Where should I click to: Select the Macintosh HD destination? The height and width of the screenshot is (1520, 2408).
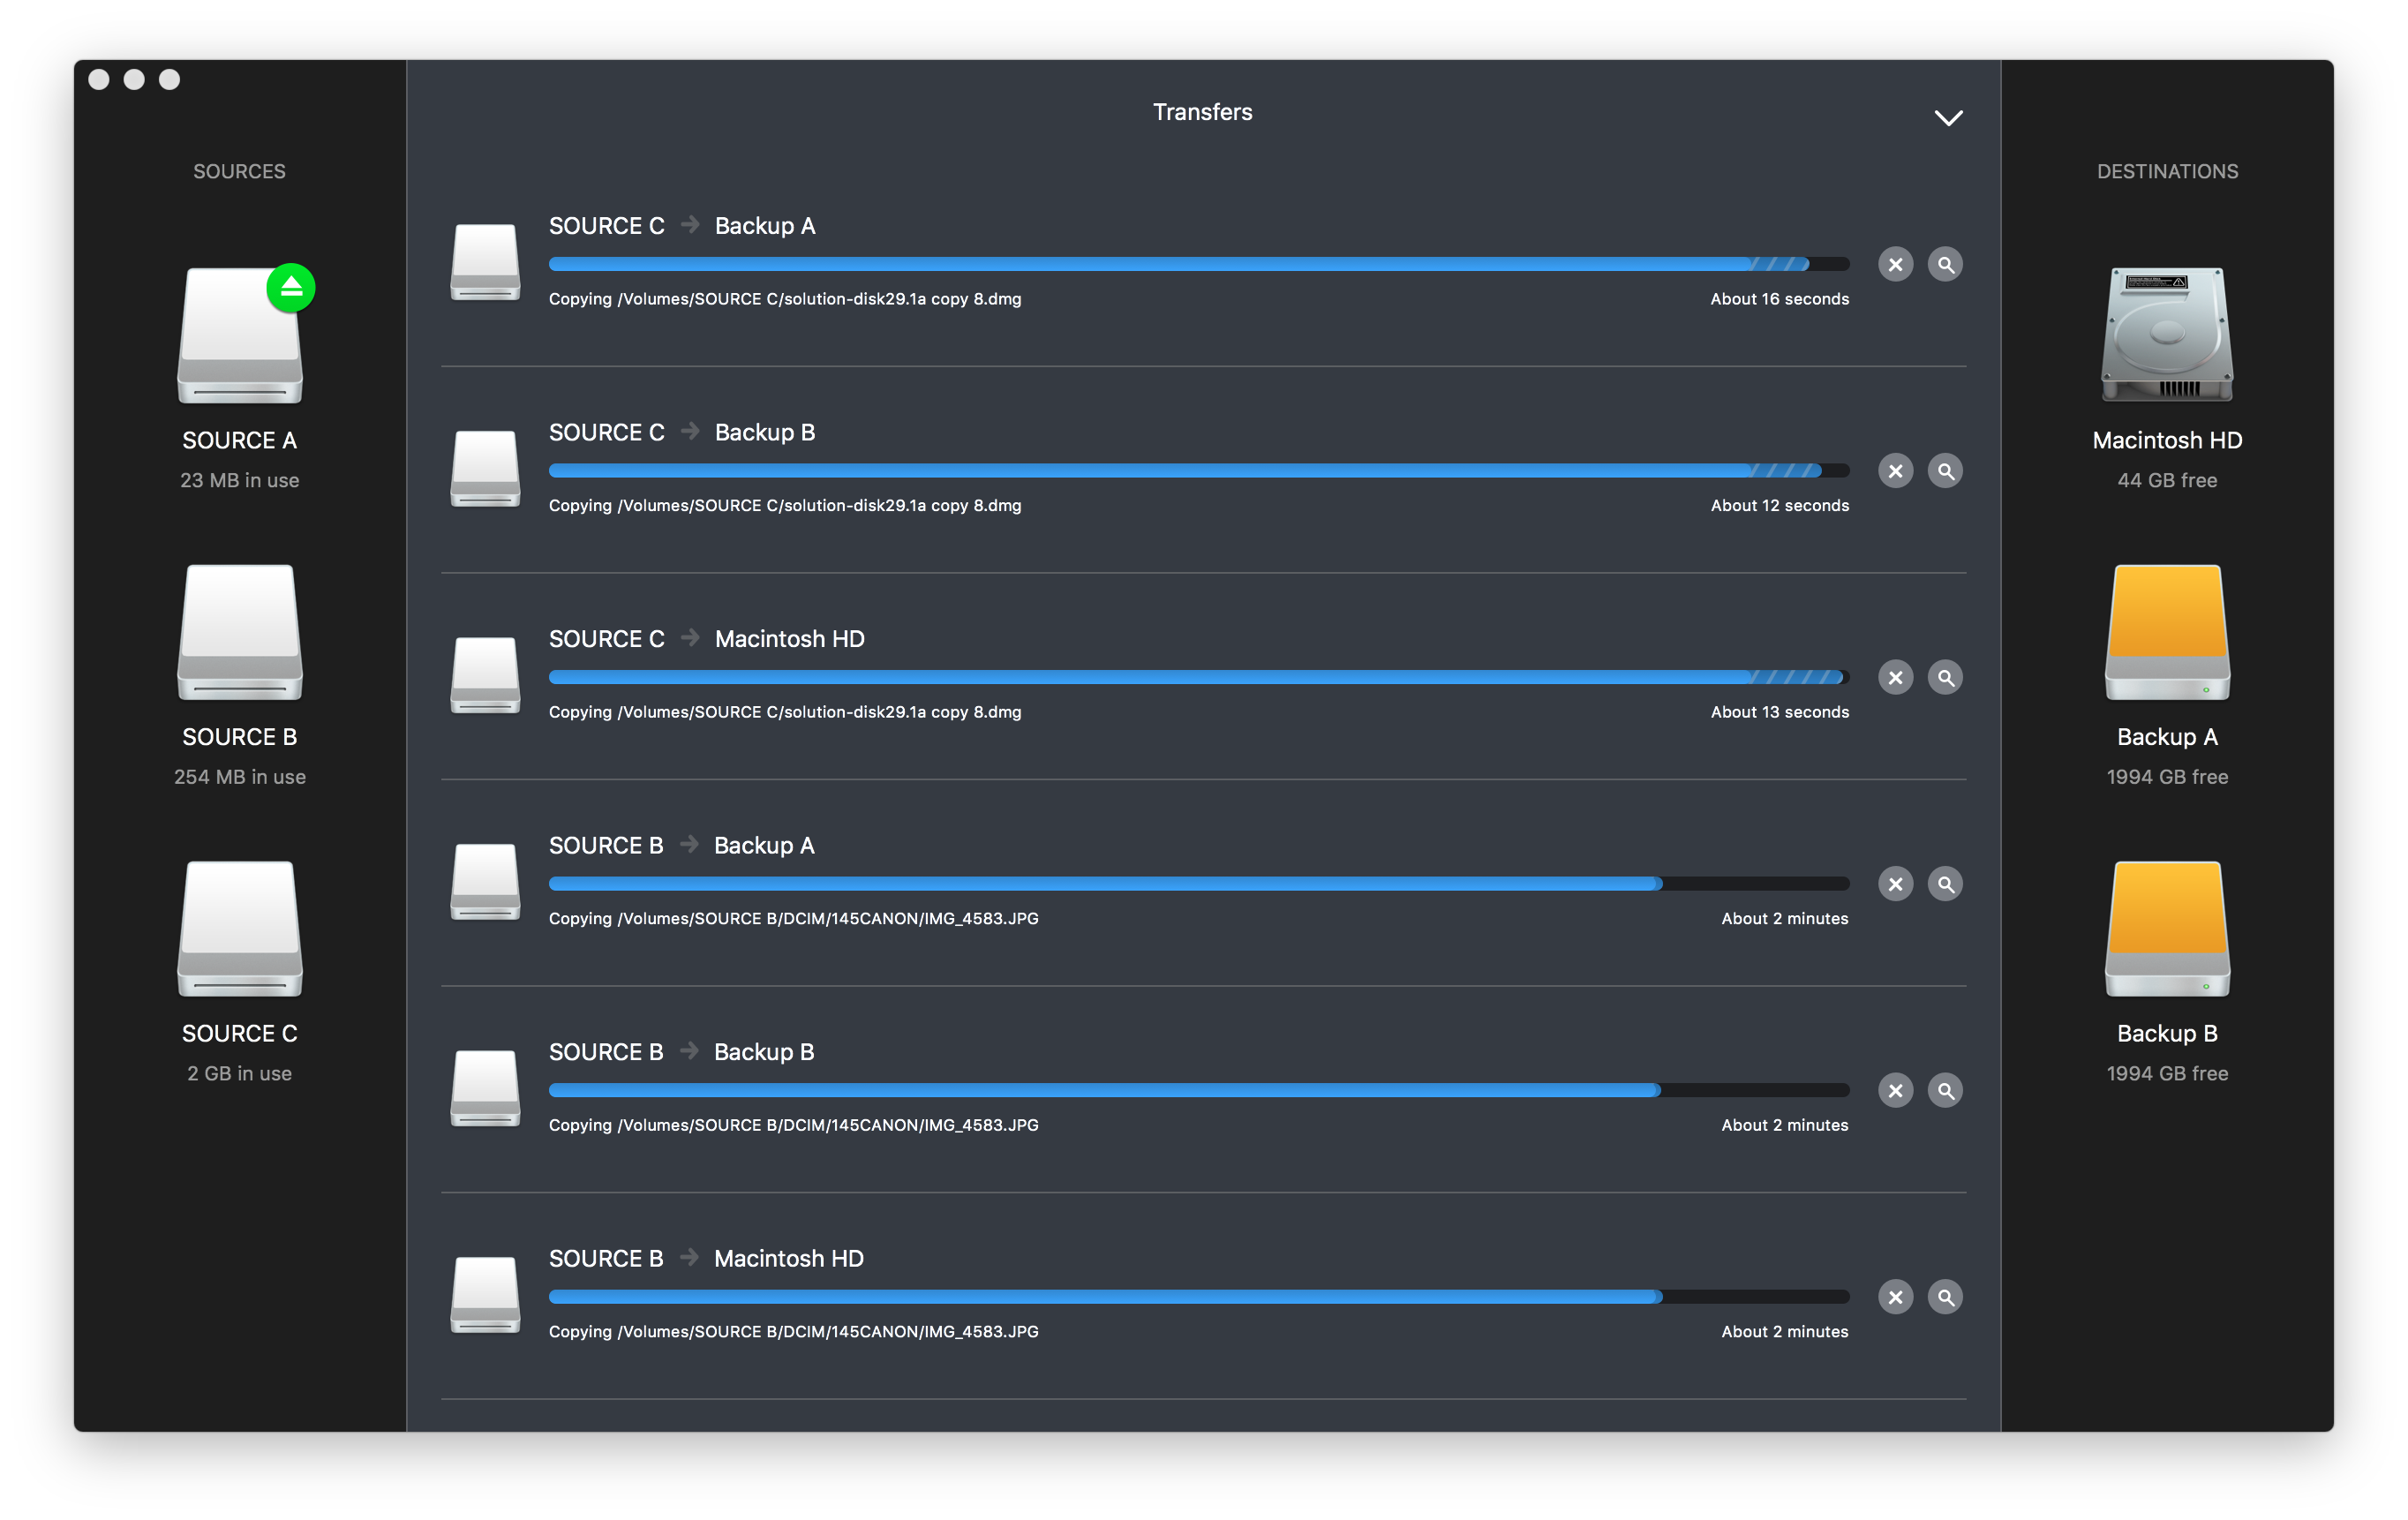pyautogui.click(x=2167, y=335)
